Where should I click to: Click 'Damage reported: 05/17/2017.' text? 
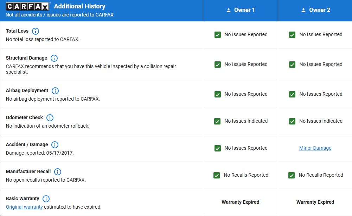click(x=40, y=153)
